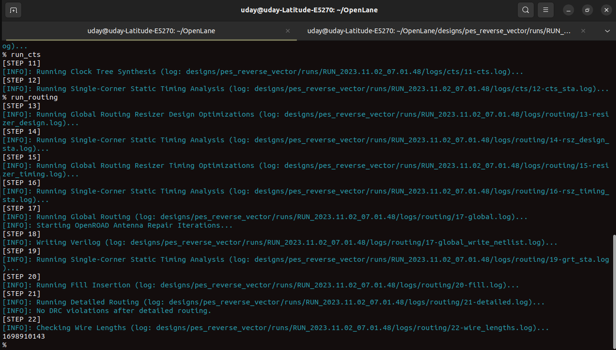This screenshot has height=350, width=616.
Task: Close the ~/OpenLane tab
Action: 287,31
